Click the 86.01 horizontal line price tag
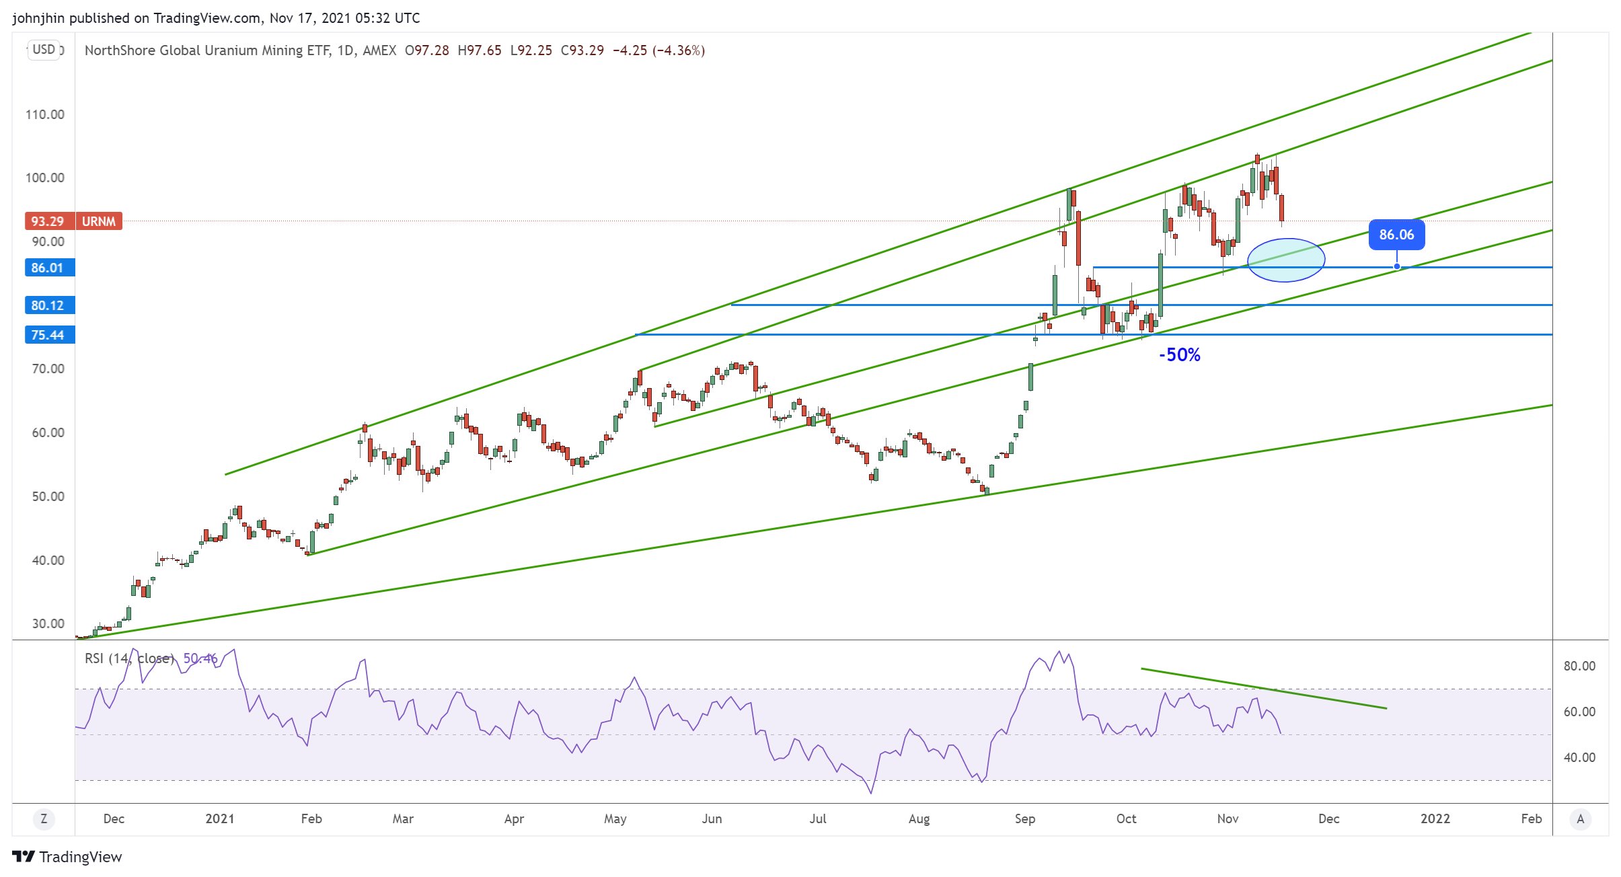 tap(48, 268)
